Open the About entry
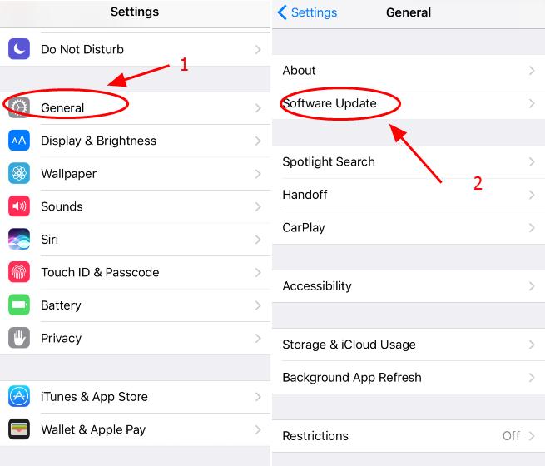545x466 pixels. click(x=409, y=71)
